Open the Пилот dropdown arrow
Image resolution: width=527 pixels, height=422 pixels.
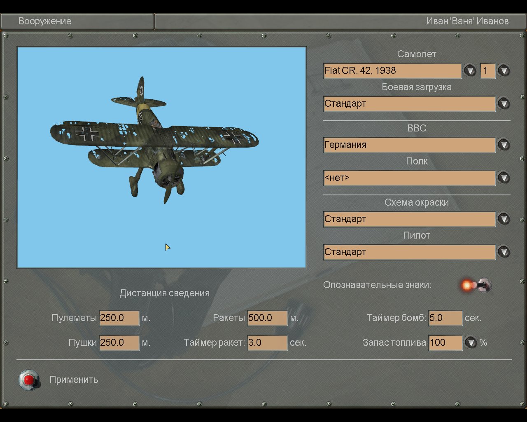(504, 252)
